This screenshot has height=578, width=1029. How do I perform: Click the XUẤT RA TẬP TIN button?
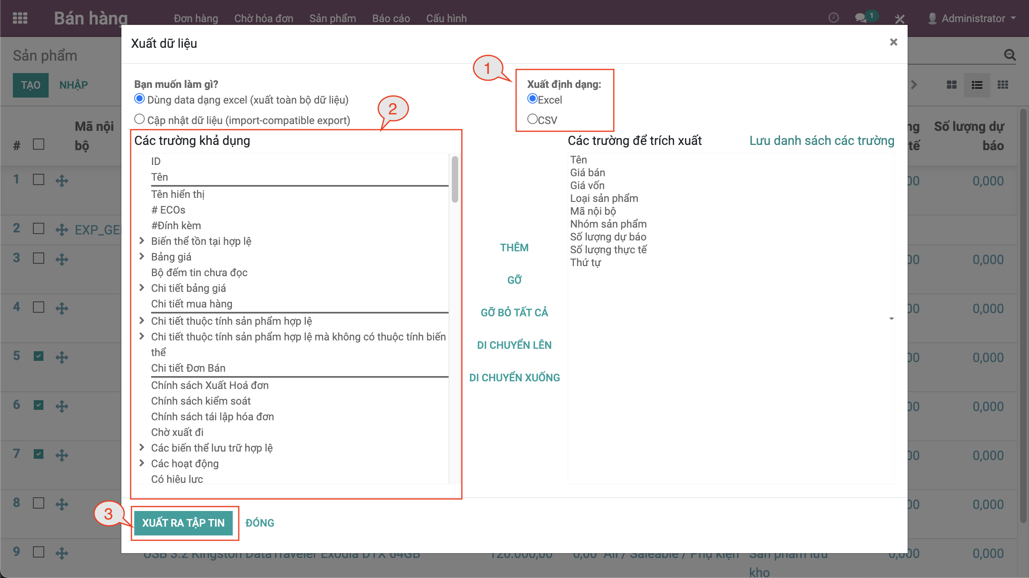pyautogui.click(x=183, y=523)
